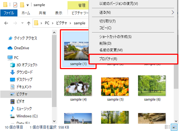The height and width of the screenshot is (131, 179).
Task: Click the Desktop icon in sidebar
Action: pyautogui.click(x=13, y=80)
